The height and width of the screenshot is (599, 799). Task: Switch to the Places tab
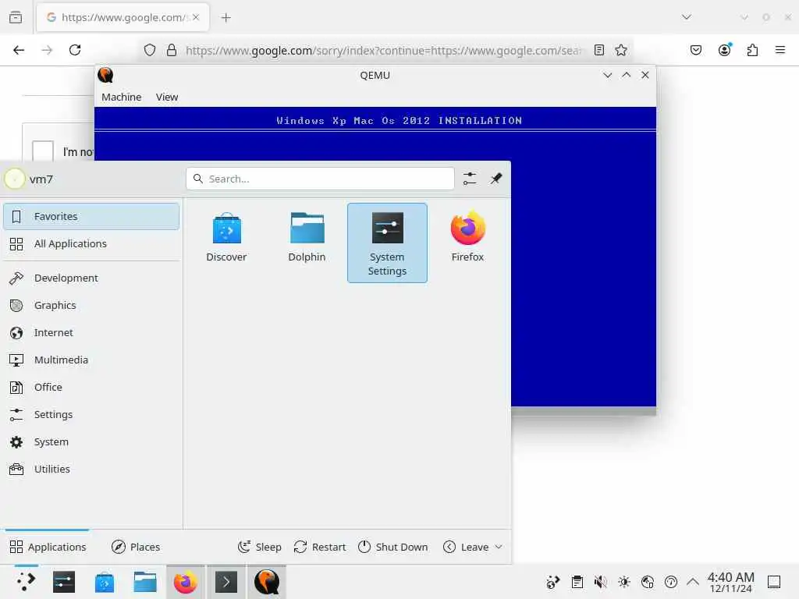click(x=136, y=547)
